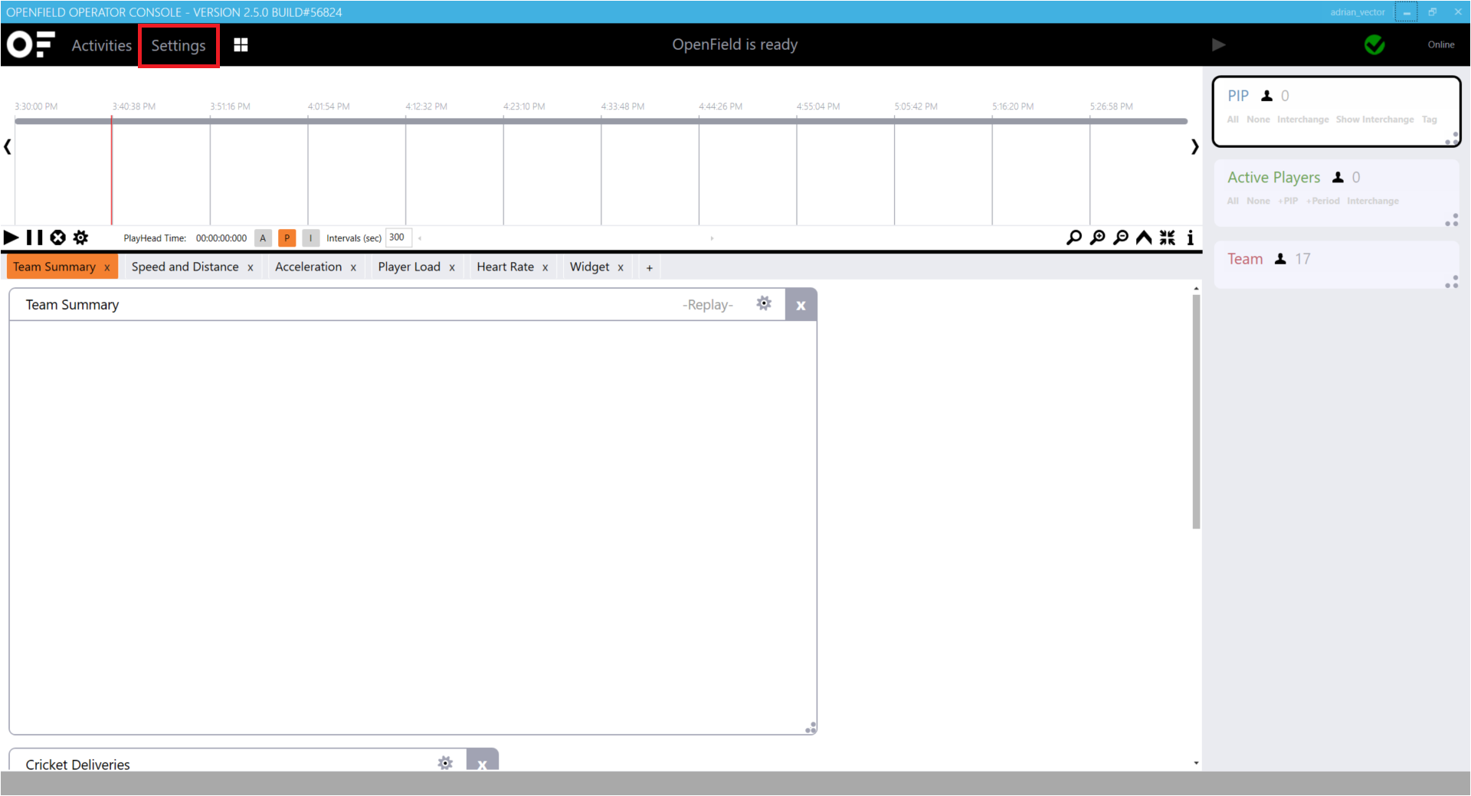This screenshot has height=796, width=1471.
Task: Switch to the Acceleration tab
Action: tap(308, 267)
